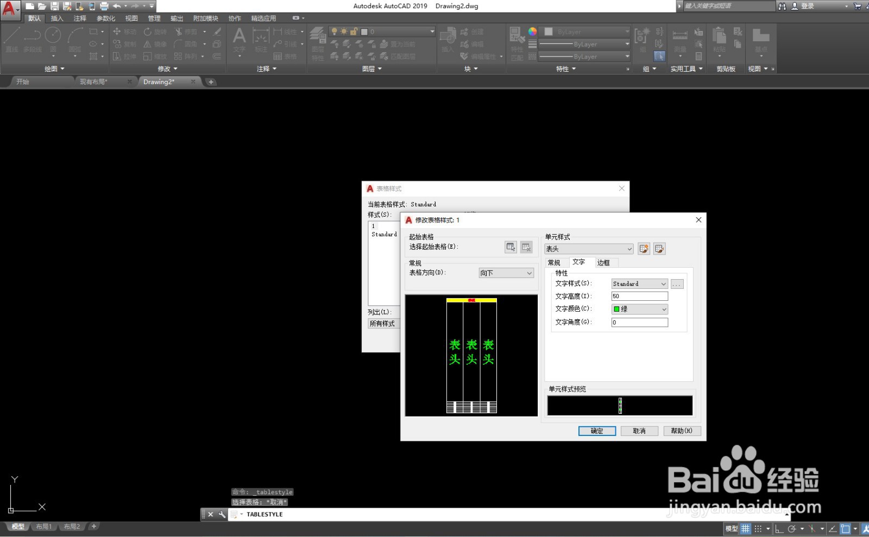
Task: Open the text style Standard dropdown
Action: click(x=640, y=284)
